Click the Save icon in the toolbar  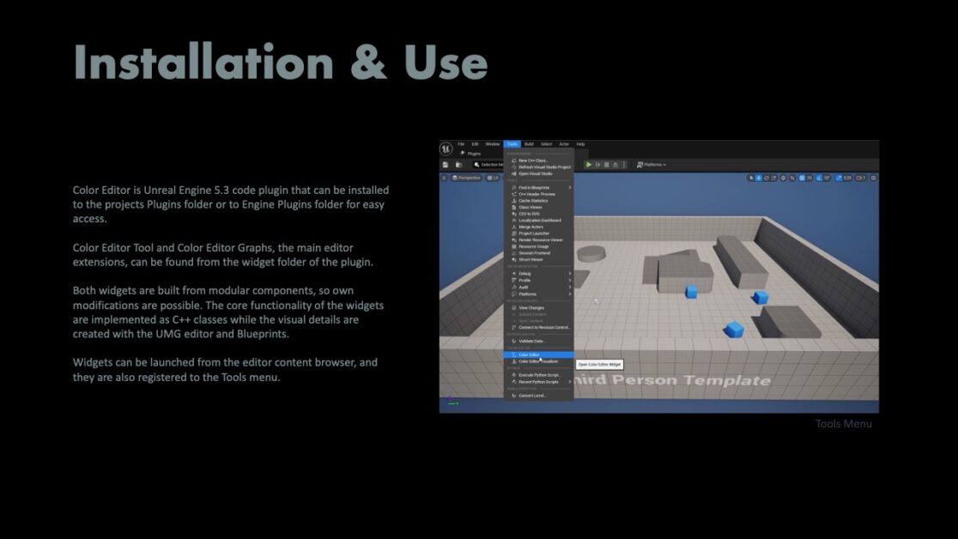coord(446,165)
